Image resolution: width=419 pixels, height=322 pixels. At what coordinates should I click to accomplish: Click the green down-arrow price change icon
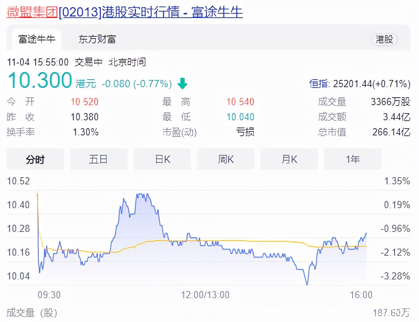(x=182, y=84)
